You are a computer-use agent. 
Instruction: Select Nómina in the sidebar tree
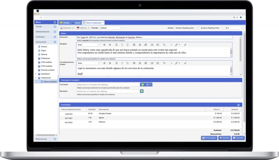tap(43, 54)
